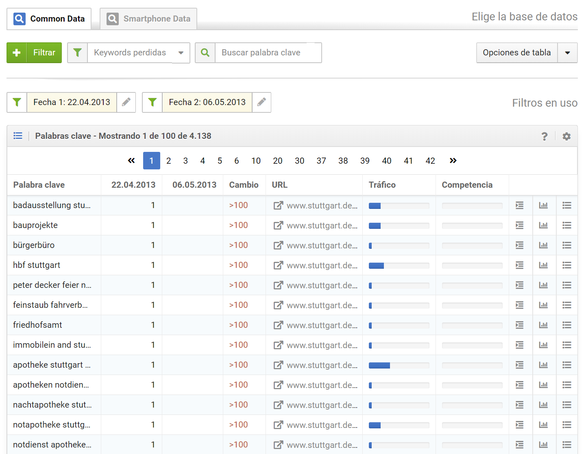
Task: Sort by the Tráfico column header
Action: coord(382,185)
